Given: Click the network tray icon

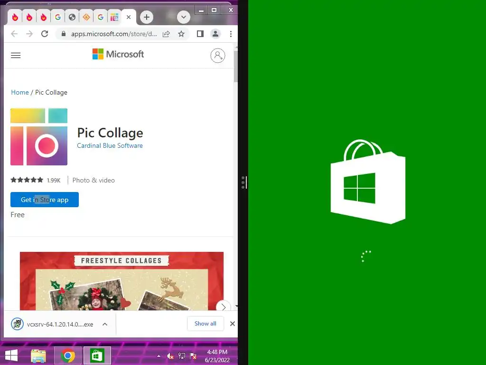Looking at the screenshot, I should (x=182, y=356).
